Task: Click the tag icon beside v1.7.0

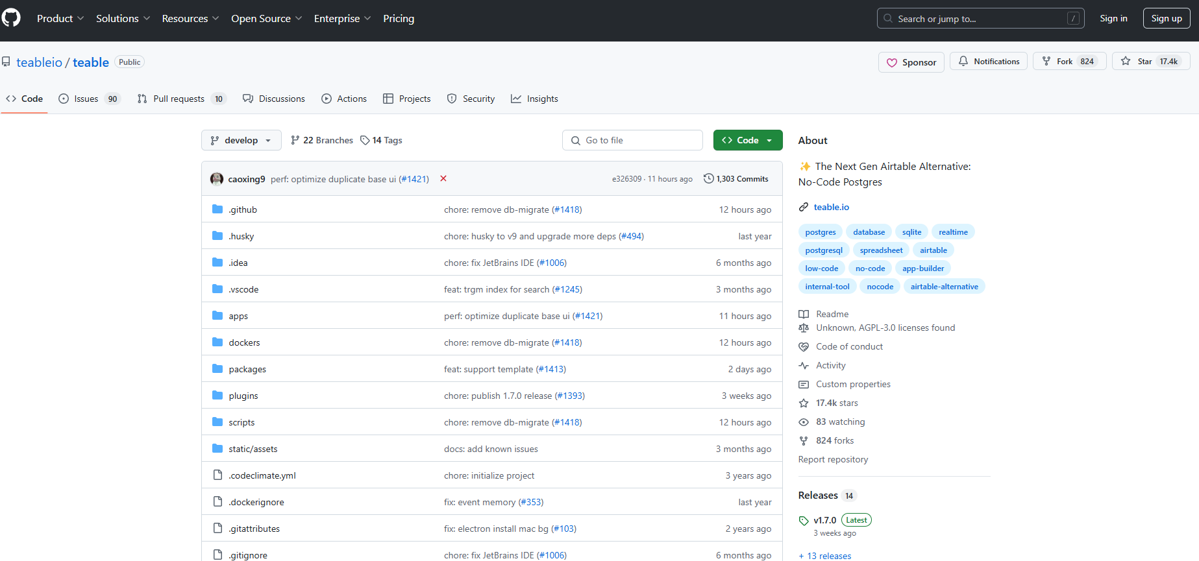Action: (804, 520)
